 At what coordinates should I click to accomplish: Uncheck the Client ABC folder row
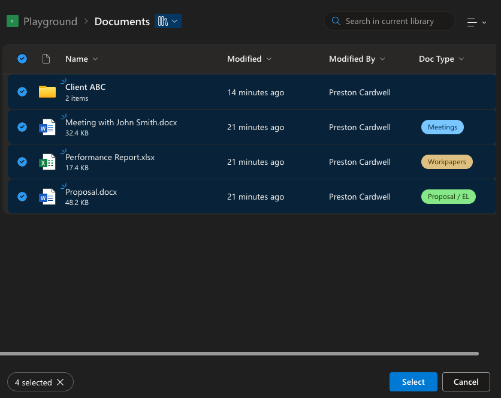pyautogui.click(x=22, y=92)
